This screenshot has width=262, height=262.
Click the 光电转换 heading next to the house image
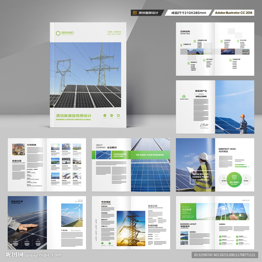pos(31,145)
